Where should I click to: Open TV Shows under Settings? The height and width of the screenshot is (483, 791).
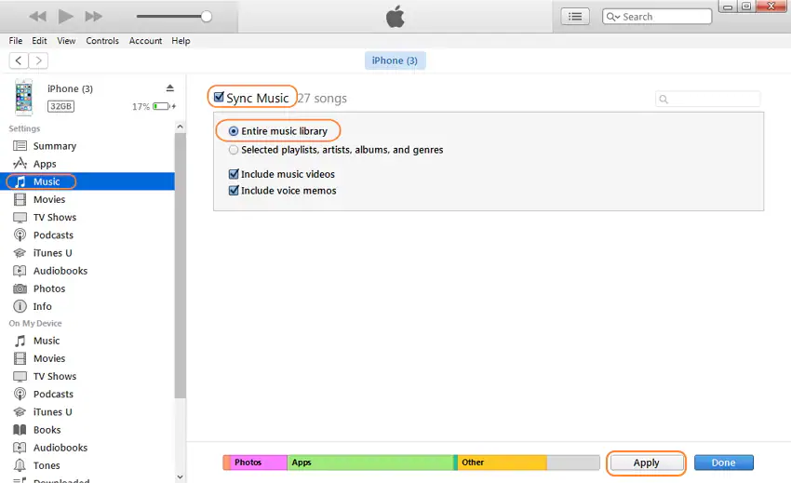point(87,218)
